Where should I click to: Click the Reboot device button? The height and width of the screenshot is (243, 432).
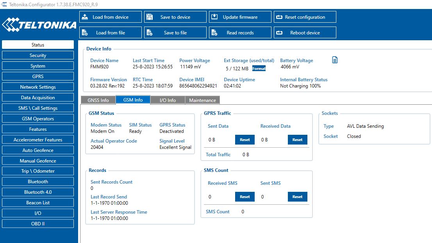tap(305, 32)
